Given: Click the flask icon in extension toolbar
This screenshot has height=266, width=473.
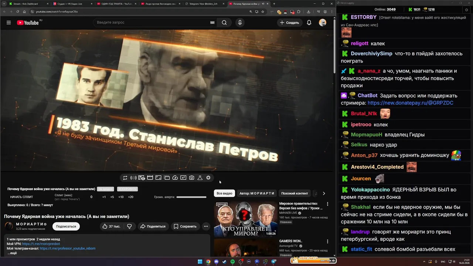Looking at the screenshot, I should pyautogui.click(x=200, y=178).
